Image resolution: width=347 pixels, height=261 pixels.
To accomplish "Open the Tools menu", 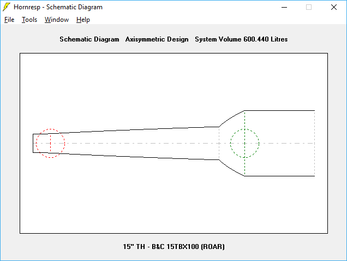I will pyautogui.click(x=29, y=20).
